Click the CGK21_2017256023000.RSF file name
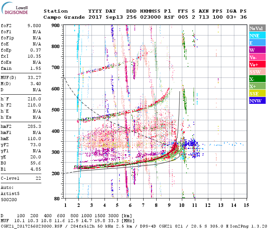Screen dimensions: 268x229 coord(32,226)
